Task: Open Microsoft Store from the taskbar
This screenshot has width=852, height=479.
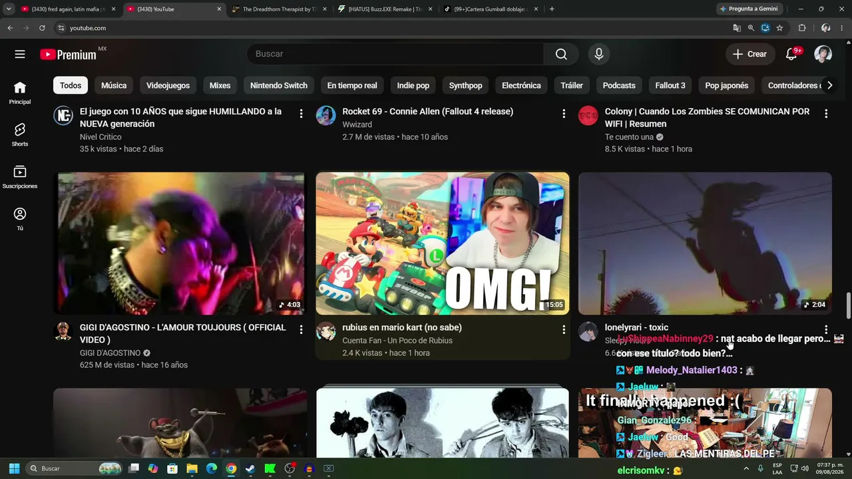Action: (x=172, y=468)
